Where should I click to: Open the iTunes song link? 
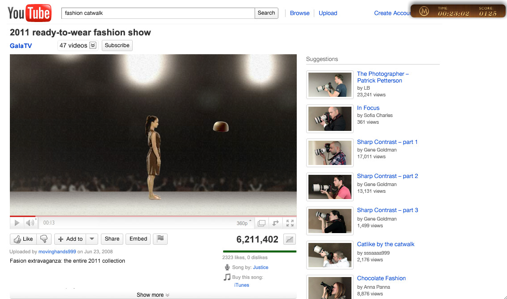(x=241, y=285)
